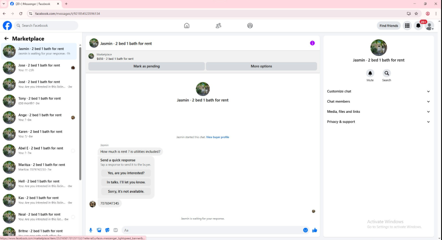This screenshot has width=442, height=240.
Task: Send quick response In talks. I'll let you know.
Action: [x=126, y=182]
